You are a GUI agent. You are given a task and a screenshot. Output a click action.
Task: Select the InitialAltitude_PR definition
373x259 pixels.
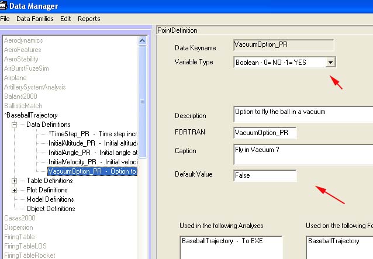[93, 143]
